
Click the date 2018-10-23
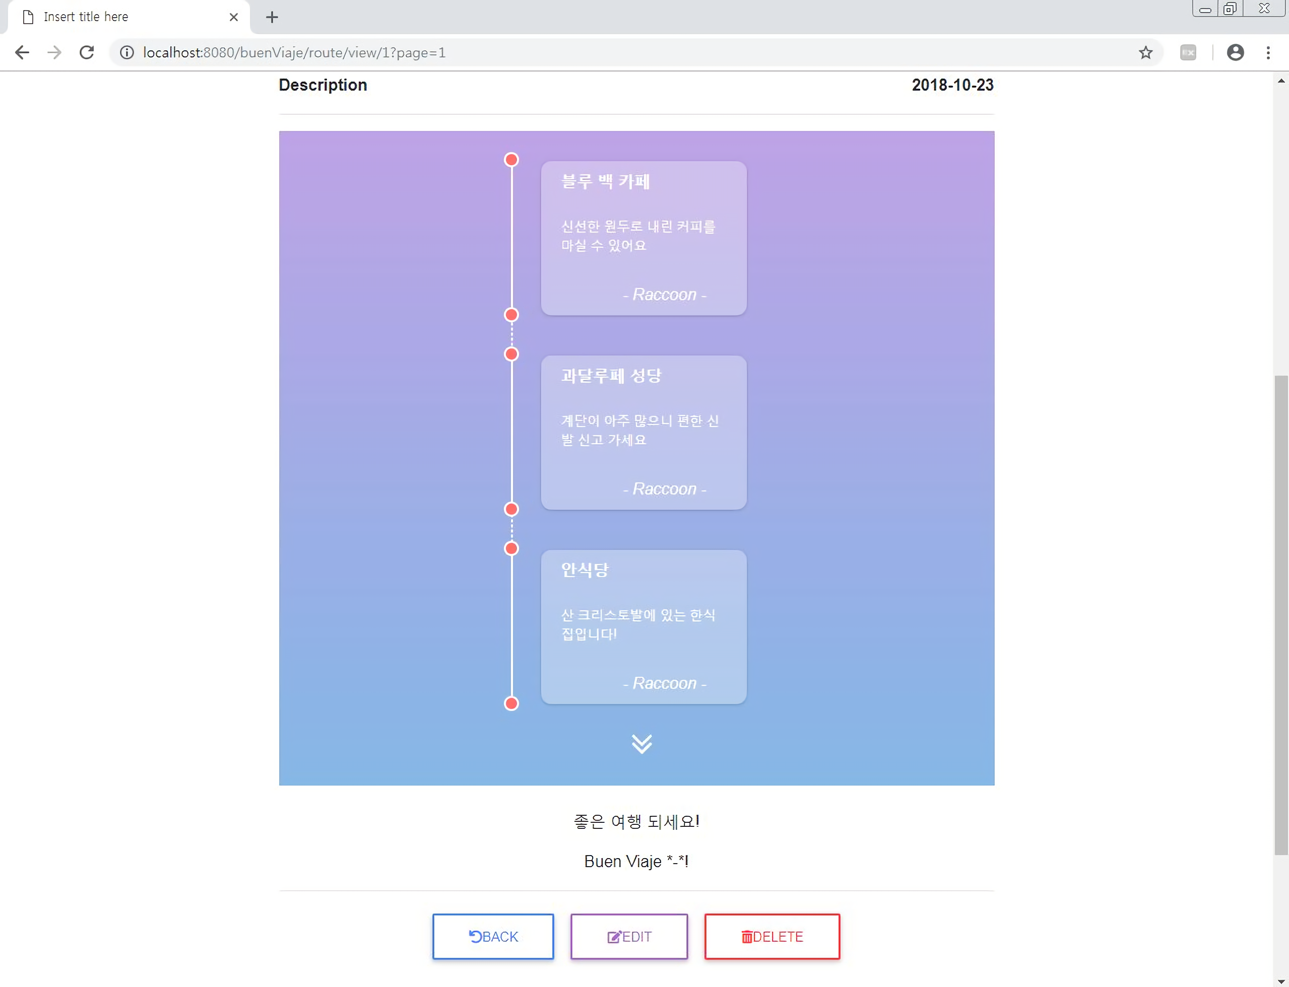pos(952,85)
